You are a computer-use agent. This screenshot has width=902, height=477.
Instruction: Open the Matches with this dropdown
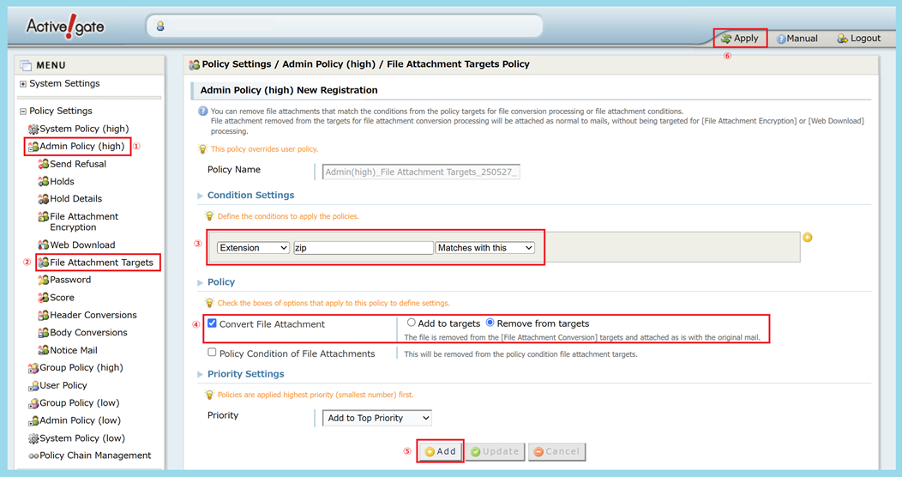485,248
